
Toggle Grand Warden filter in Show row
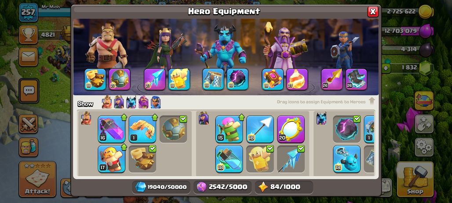143,102
